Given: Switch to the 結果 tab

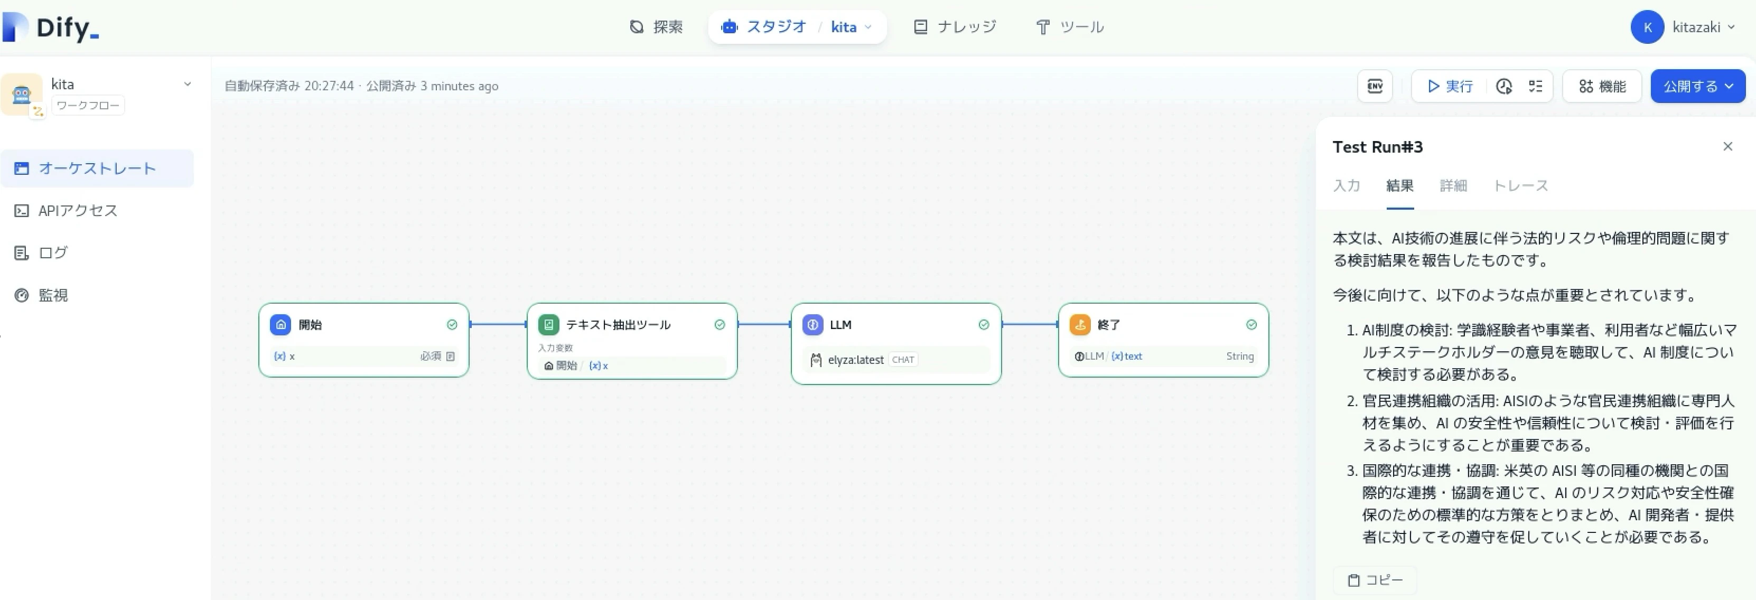Looking at the screenshot, I should pos(1399,185).
